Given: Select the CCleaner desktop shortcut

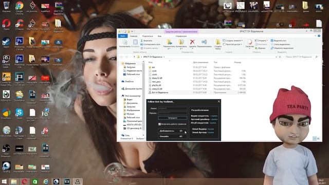Looking at the screenshot, I should (20, 25).
